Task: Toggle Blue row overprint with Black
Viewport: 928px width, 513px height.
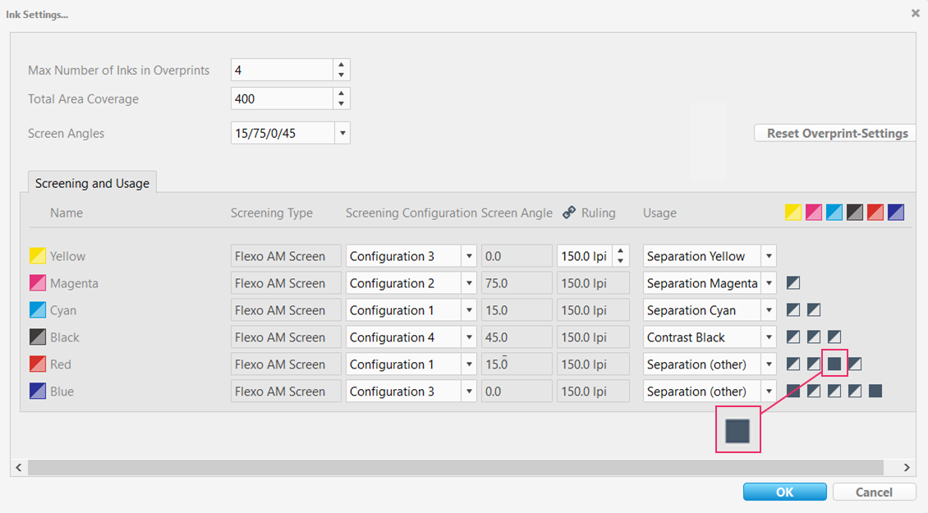Action: click(x=855, y=391)
